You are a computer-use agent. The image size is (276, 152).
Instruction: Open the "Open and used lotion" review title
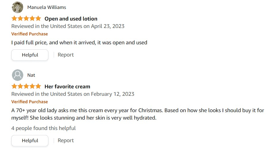pos(71,19)
